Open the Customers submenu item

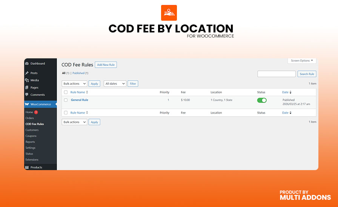[32, 130]
